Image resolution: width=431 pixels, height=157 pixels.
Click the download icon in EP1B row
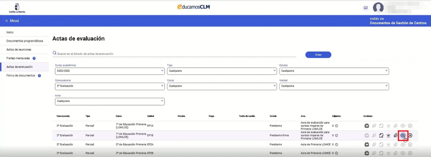click(388, 135)
